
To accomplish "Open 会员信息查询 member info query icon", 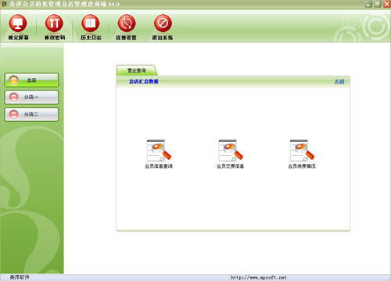I will (159, 151).
